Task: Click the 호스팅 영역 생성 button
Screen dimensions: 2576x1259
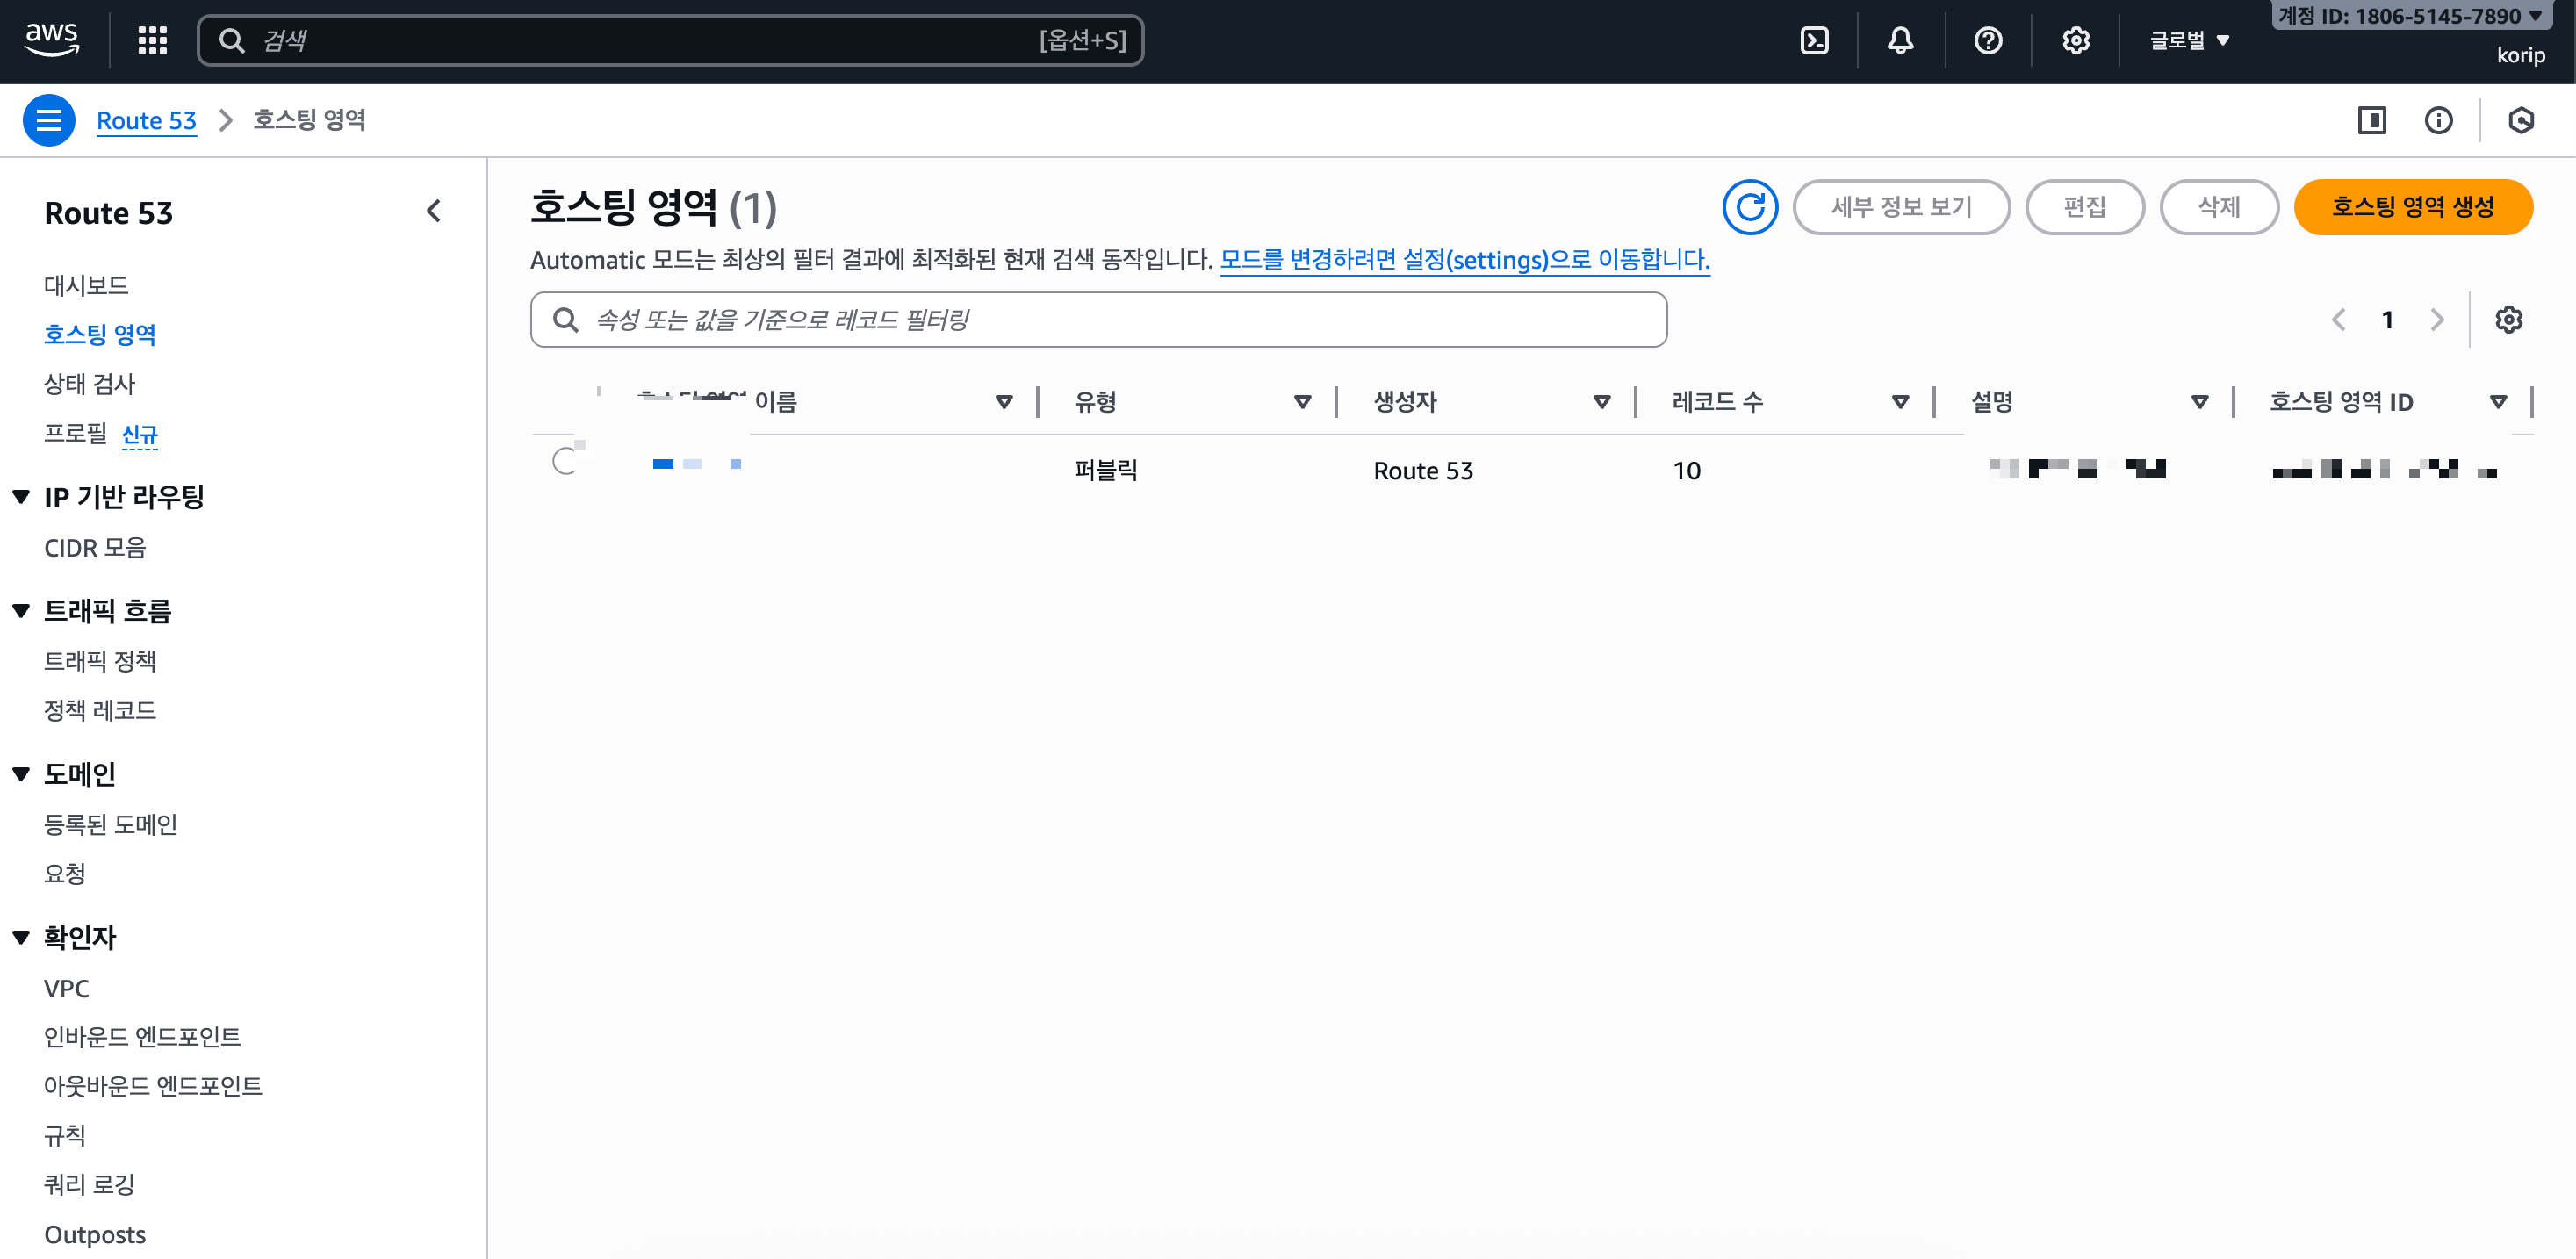Action: (2412, 207)
